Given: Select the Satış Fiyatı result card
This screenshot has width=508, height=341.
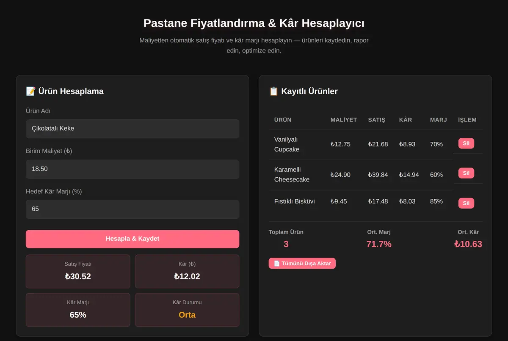Looking at the screenshot, I should [78, 271].
